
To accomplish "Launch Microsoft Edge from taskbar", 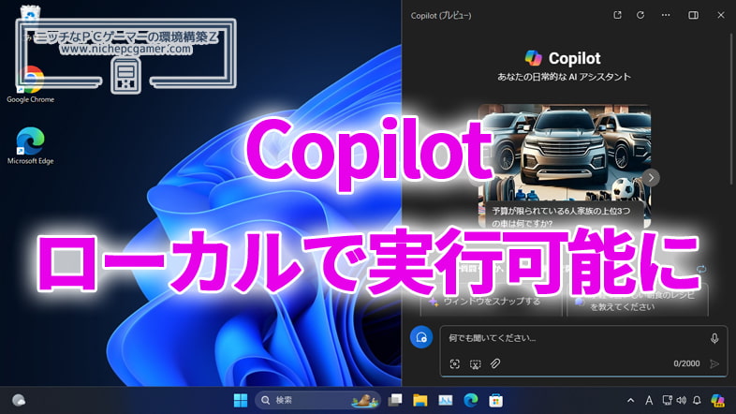I will (471, 400).
